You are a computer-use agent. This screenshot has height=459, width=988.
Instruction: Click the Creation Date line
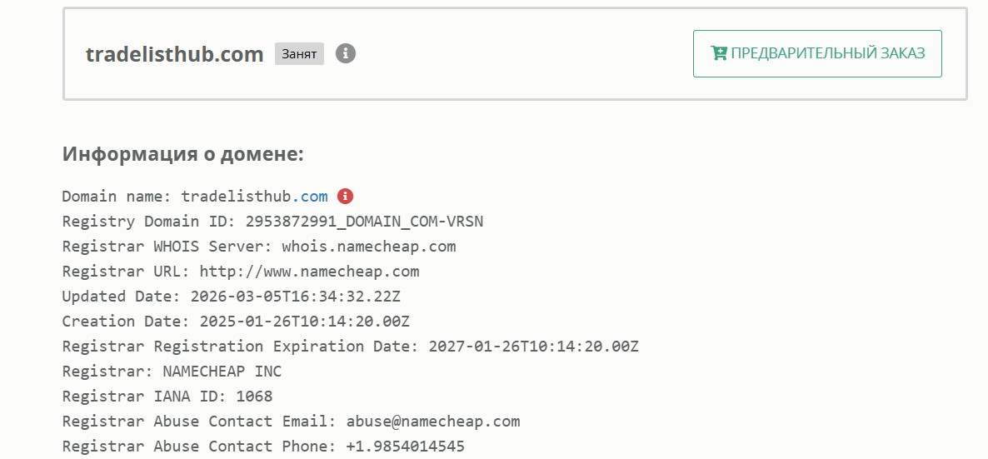click(236, 322)
